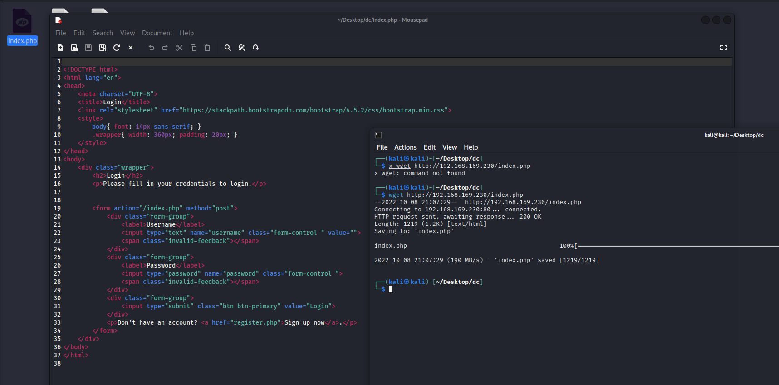Click the 'saved [1219/1219]' terminal line
This screenshot has height=385, width=779.
pyautogui.click(x=487, y=260)
